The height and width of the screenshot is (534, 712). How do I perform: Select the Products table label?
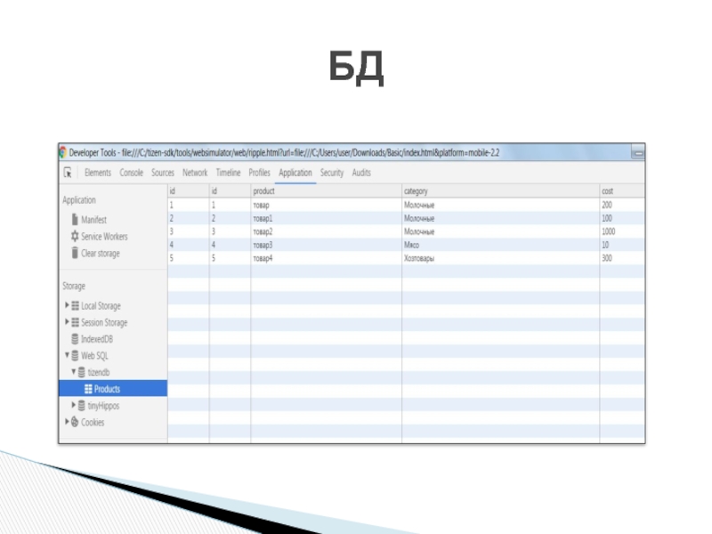(x=107, y=389)
